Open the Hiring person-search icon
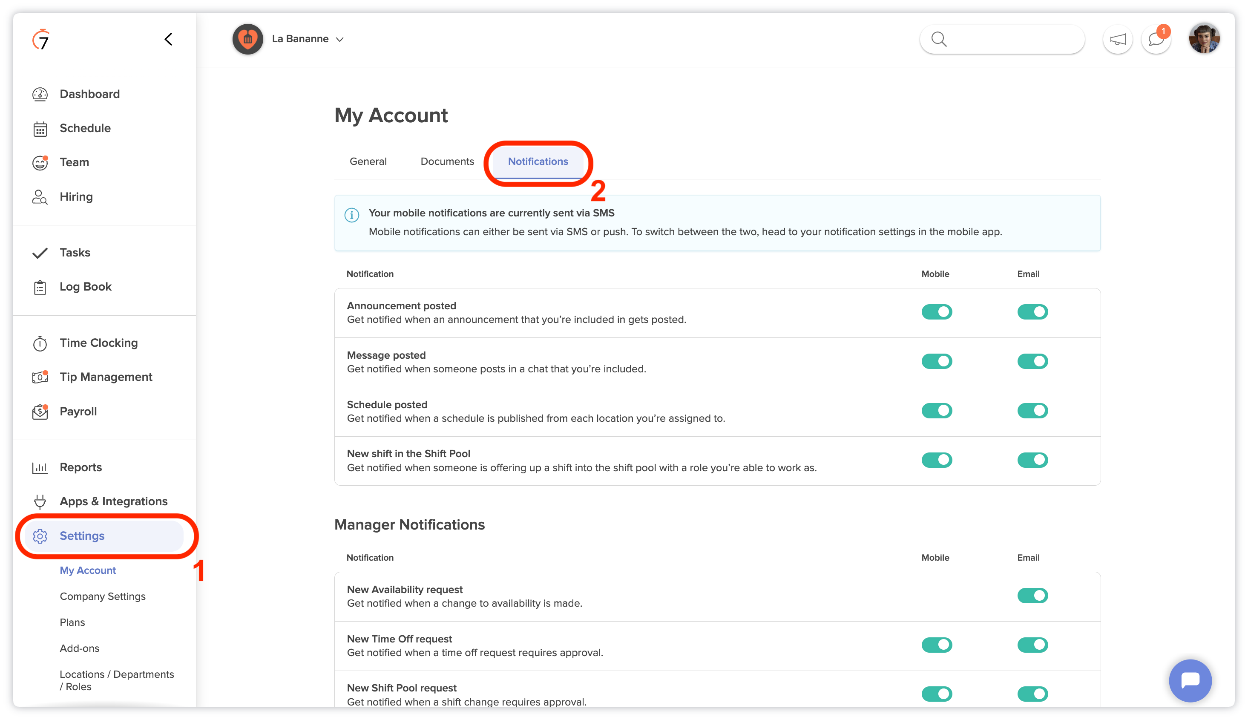 pyautogui.click(x=40, y=197)
